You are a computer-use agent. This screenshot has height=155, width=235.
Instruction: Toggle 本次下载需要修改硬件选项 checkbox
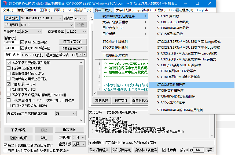(x=9, y=63)
